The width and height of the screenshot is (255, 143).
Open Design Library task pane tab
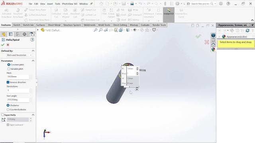(213, 40)
